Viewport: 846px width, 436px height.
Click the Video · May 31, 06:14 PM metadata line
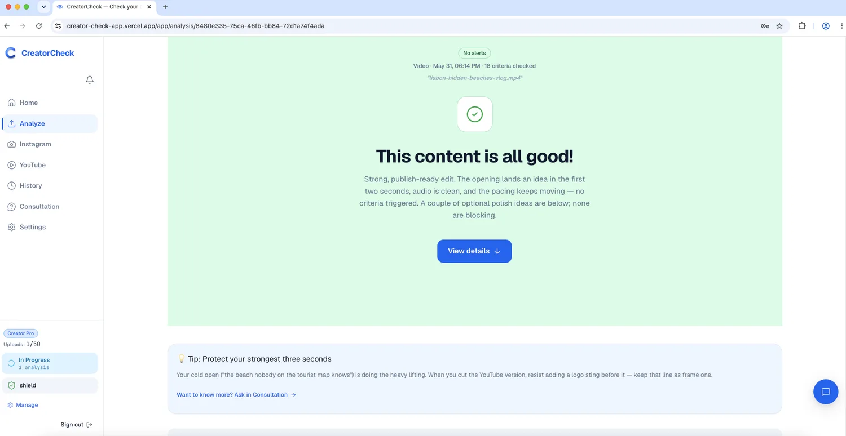tap(474, 66)
